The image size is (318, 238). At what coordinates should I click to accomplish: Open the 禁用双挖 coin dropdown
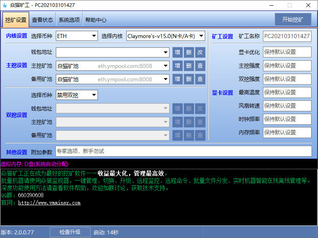[76, 95]
